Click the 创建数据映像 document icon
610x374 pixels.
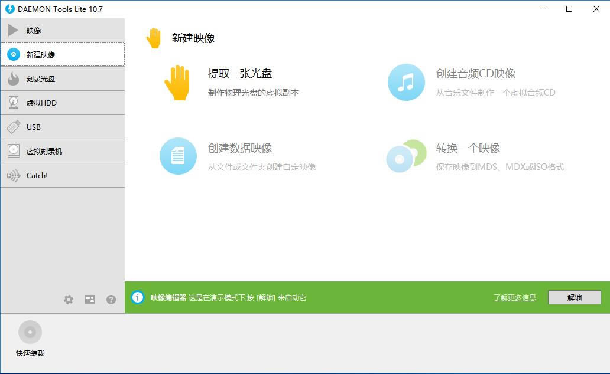tap(177, 156)
